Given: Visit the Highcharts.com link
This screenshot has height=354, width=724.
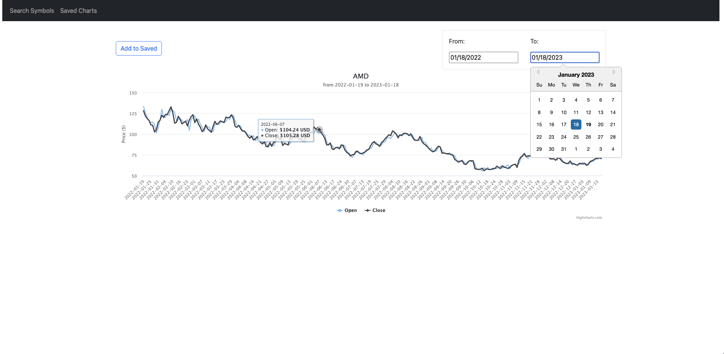Looking at the screenshot, I should click(589, 217).
